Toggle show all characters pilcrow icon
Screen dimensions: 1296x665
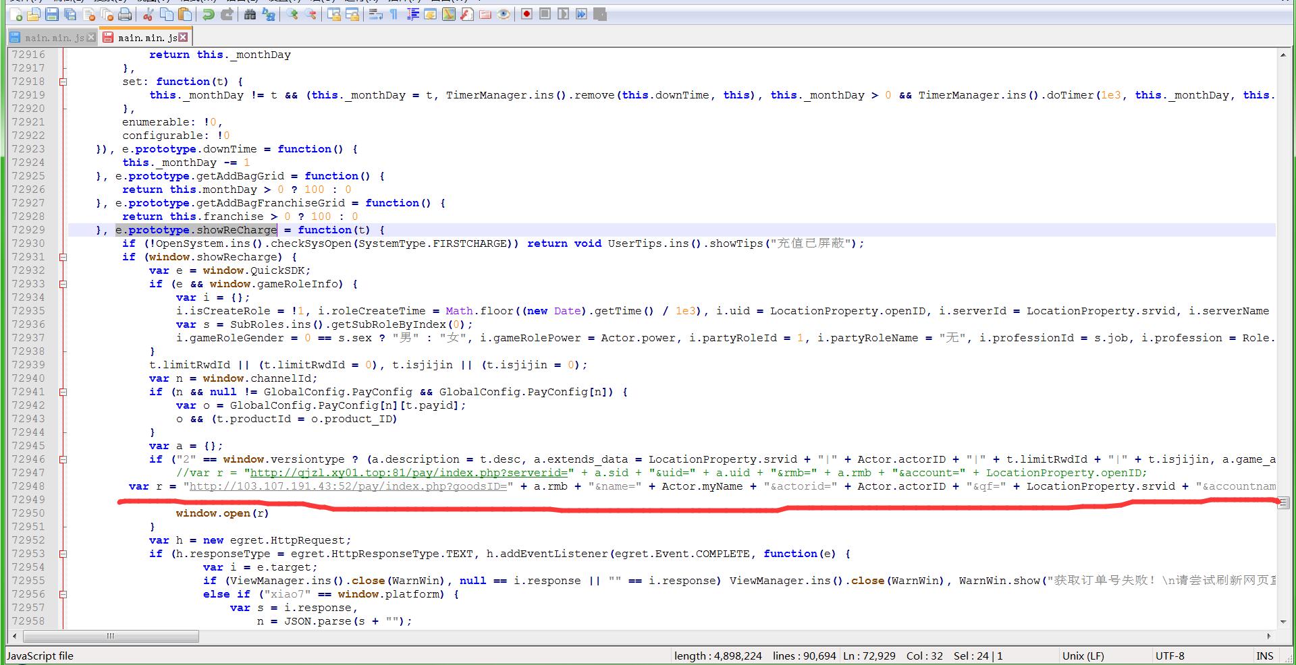click(x=394, y=14)
